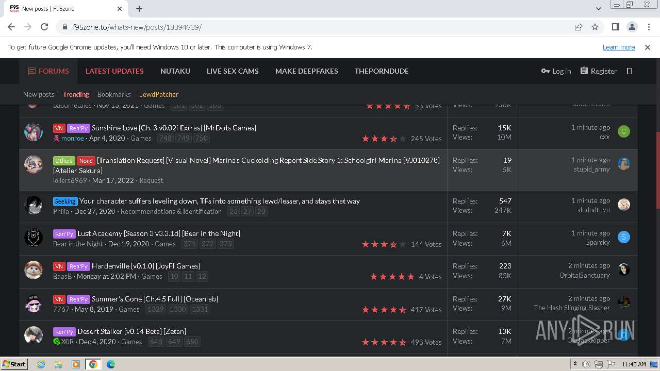Open LIVE SEX CAMS navigation item
Viewport: 660px width, 371px height.
(x=233, y=71)
